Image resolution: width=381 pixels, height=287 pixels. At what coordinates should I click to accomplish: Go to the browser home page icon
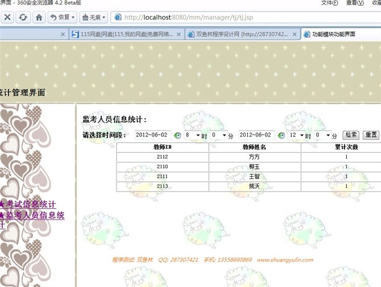point(39,17)
